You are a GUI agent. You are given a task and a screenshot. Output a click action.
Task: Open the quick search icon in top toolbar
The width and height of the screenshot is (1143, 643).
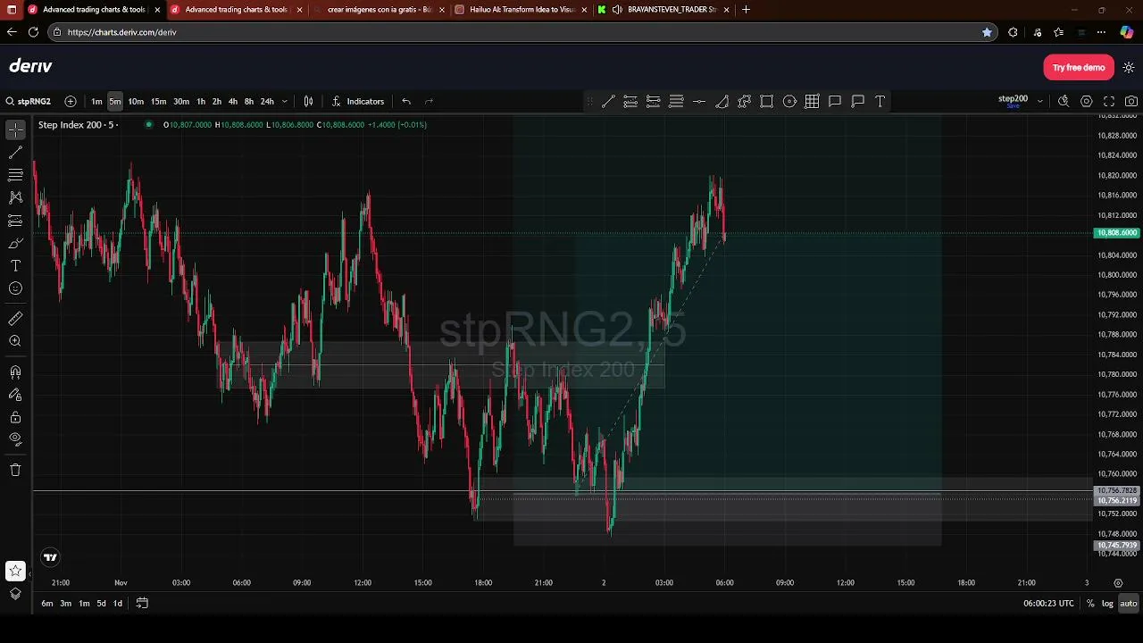tap(1064, 101)
